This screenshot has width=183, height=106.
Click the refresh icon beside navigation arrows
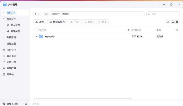46,14
